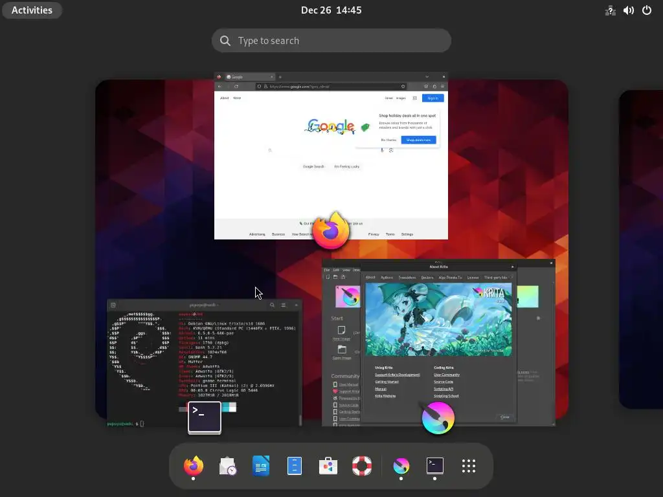The image size is (663, 497).
Task: Dismiss popup with No thanks button
Action: click(x=388, y=140)
